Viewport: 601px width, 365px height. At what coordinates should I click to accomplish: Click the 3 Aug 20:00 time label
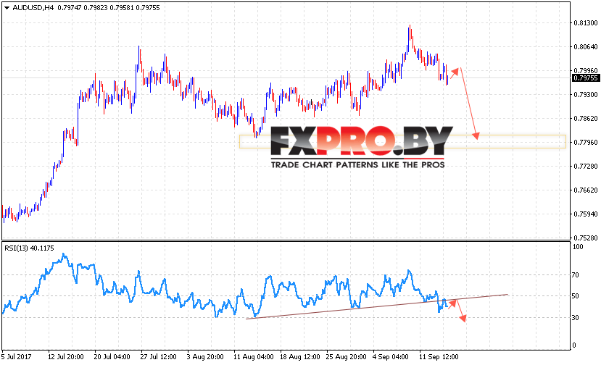[x=205, y=356]
